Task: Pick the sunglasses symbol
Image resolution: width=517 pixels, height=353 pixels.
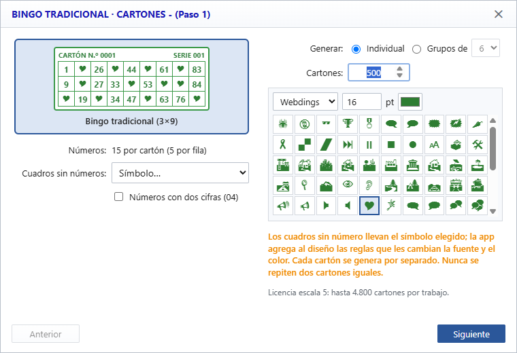Action: [326, 124]
